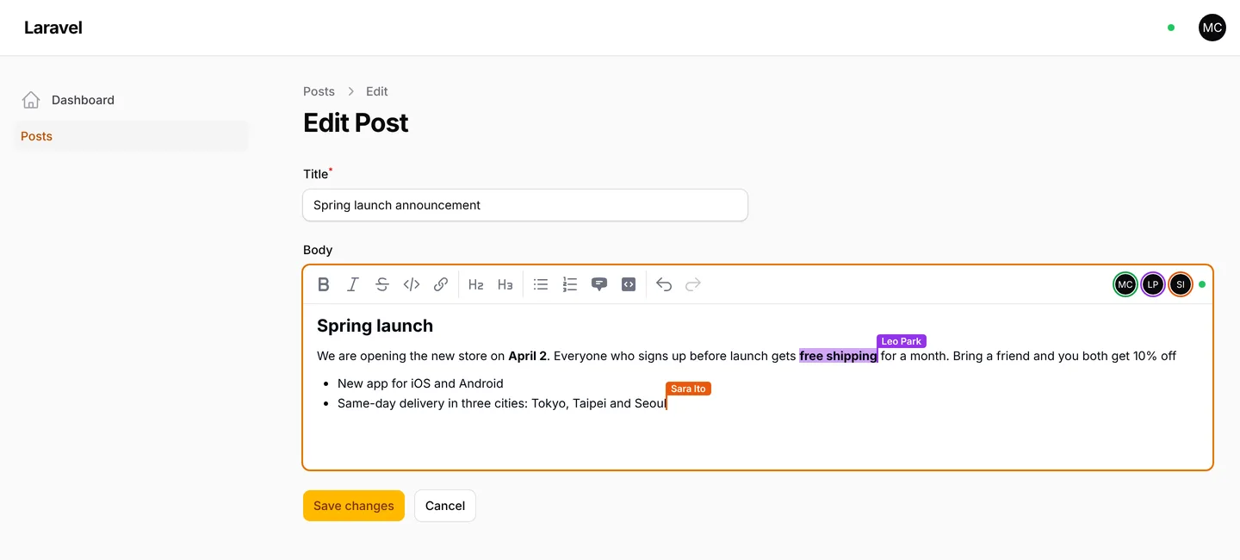Click the MC collaborator avatar in the editor
Image resolution: width=1240 pixels, height=560 pixels.
pos(1125,284)
